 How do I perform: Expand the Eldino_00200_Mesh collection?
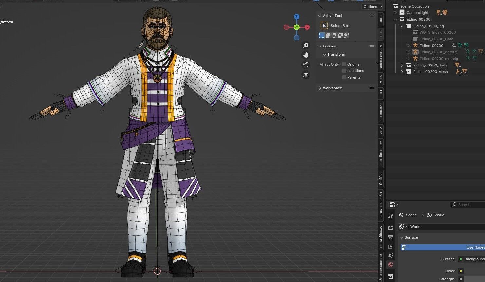coord(402,72)
